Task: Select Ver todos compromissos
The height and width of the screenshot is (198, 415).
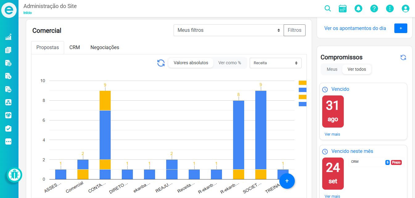Action: (357, 69)
